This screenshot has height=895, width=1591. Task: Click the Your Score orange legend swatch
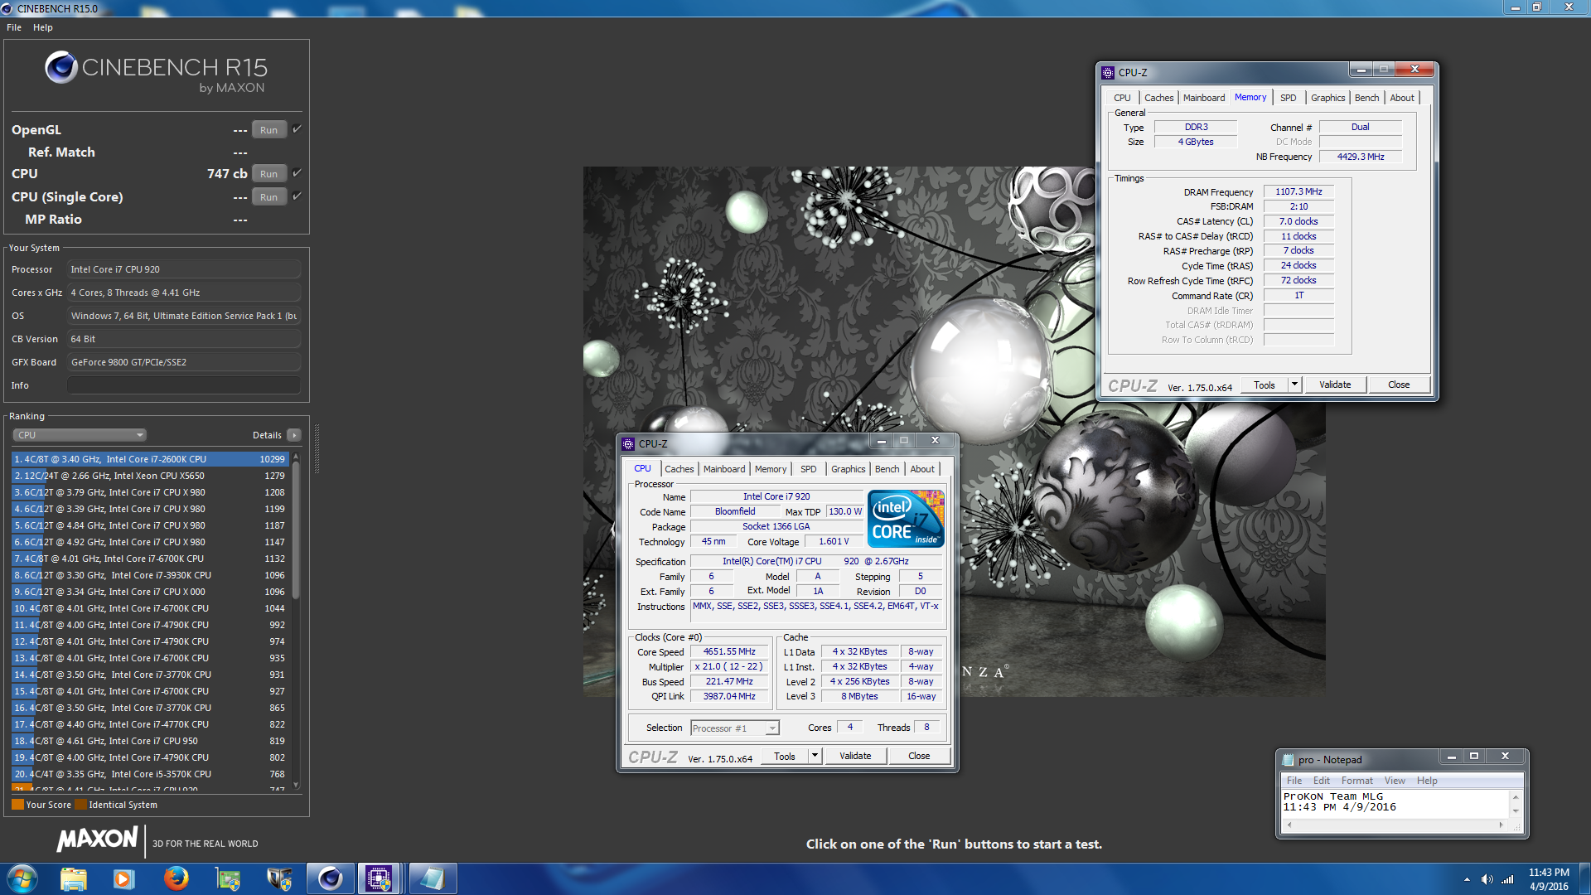(17, 804)
